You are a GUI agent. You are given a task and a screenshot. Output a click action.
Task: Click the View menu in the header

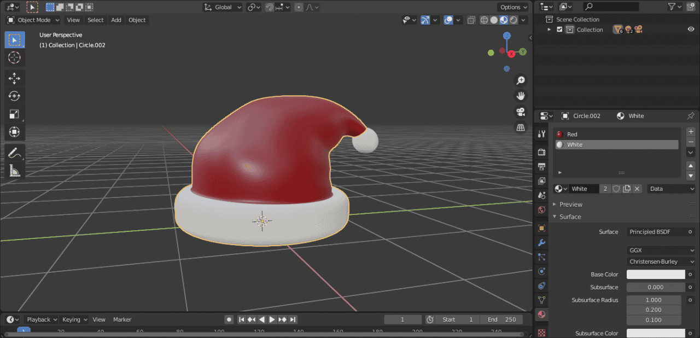(x=73, y=20)
